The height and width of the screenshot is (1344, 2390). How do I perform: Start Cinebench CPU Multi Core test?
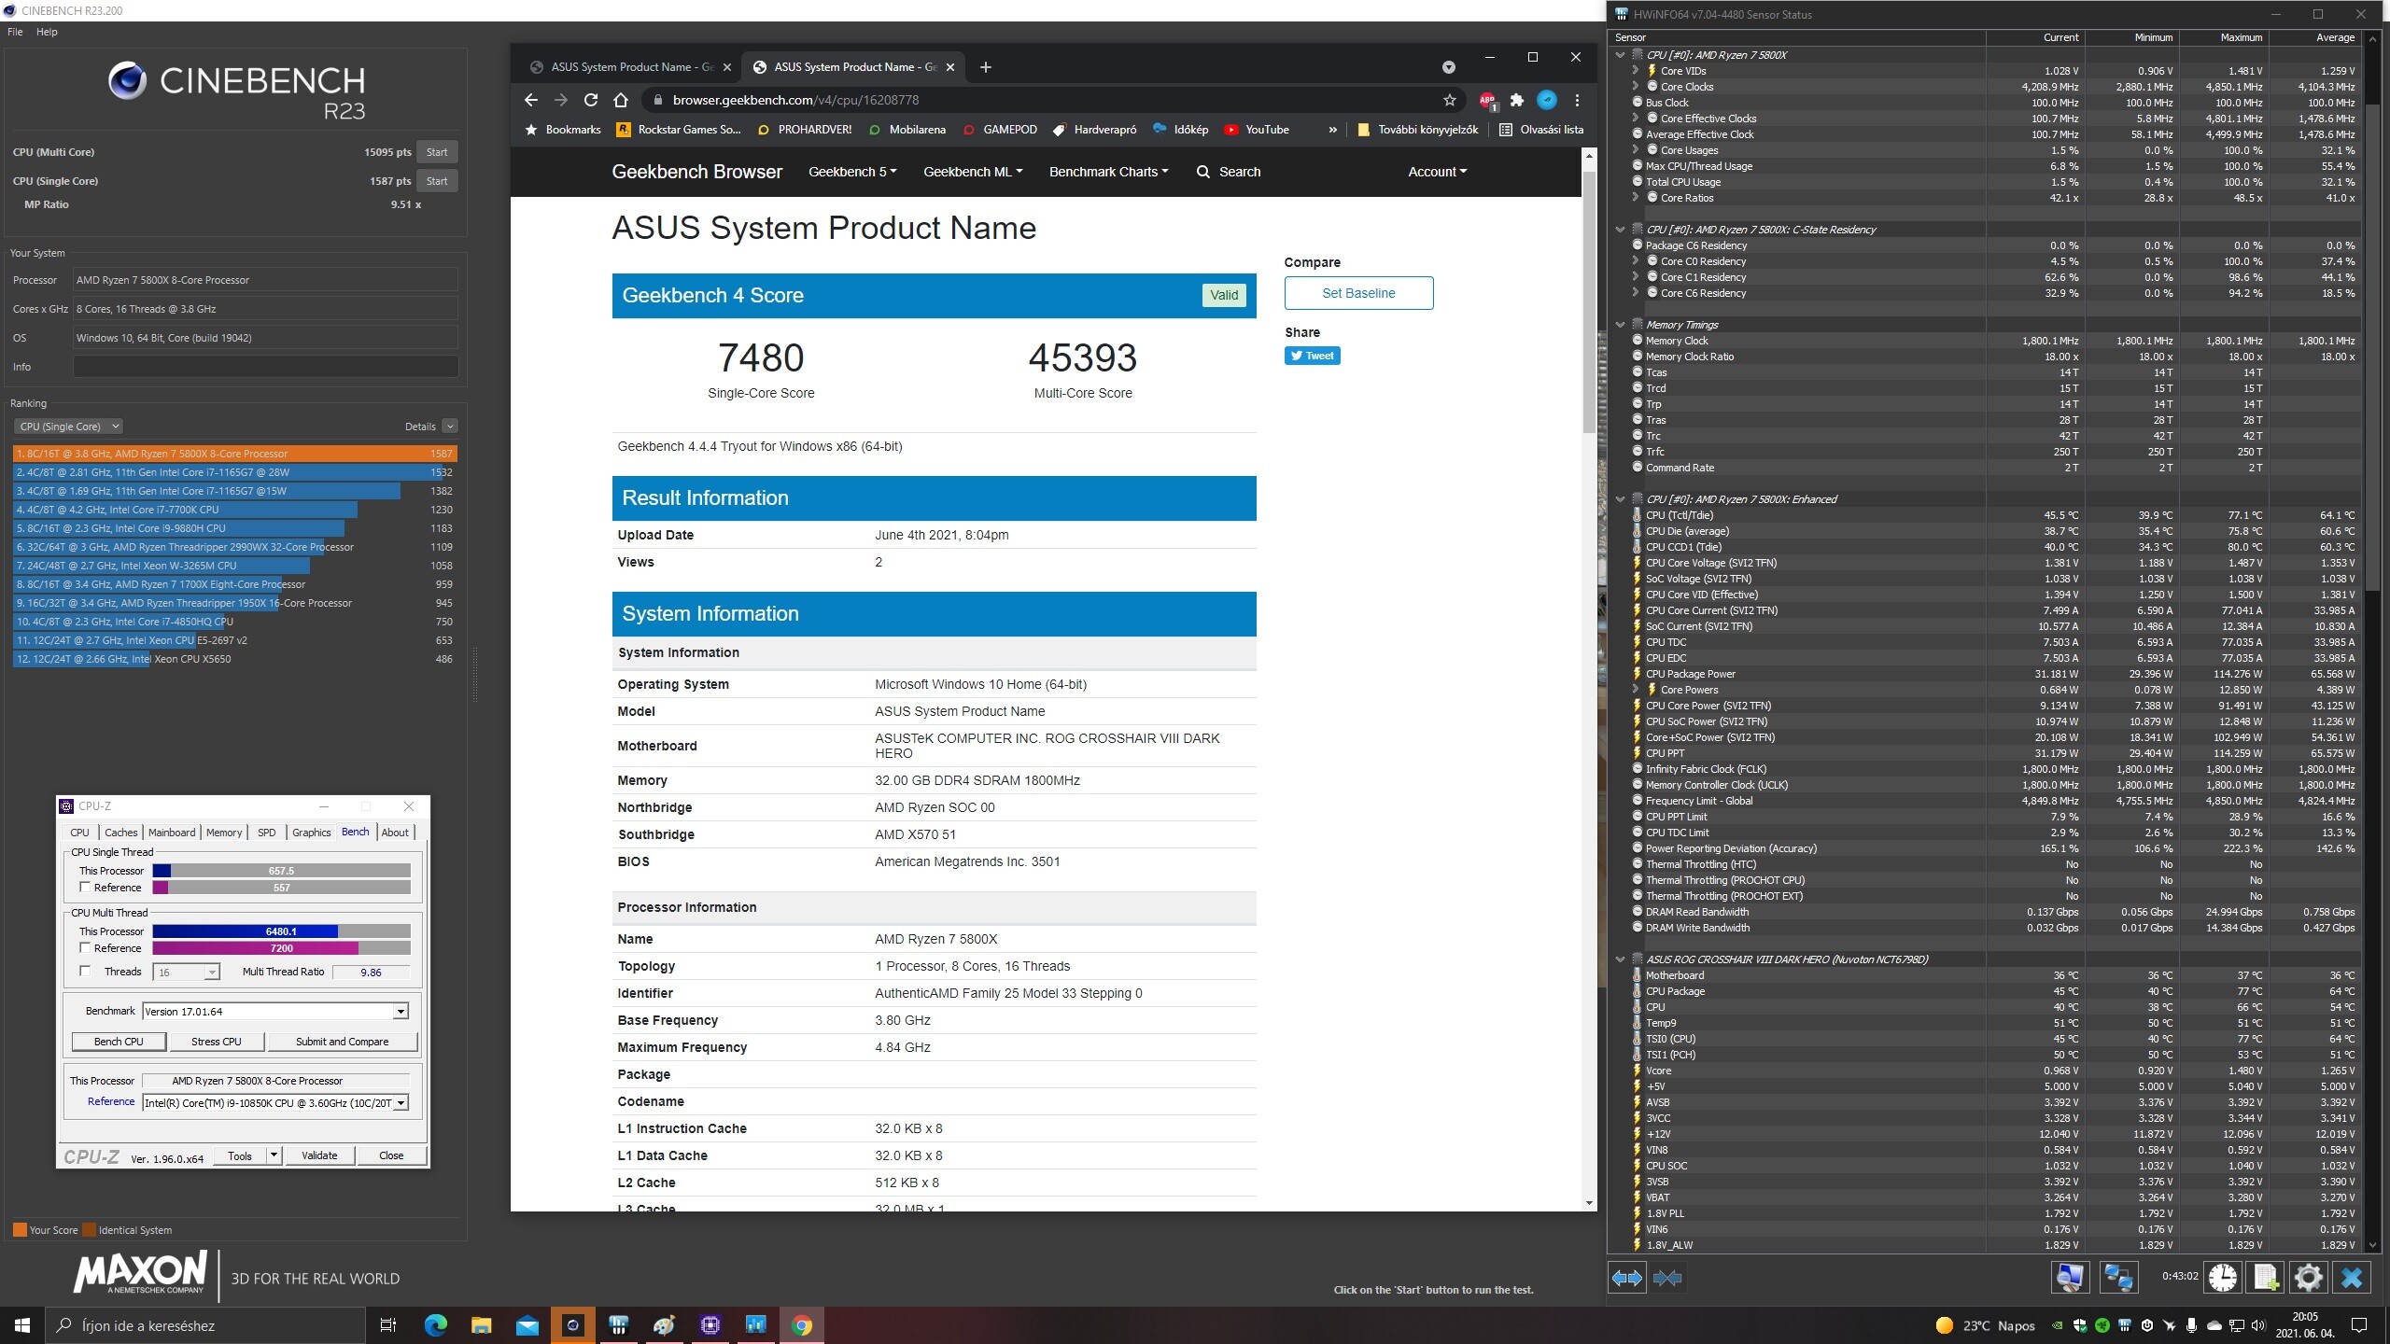[x=437, y=152]
